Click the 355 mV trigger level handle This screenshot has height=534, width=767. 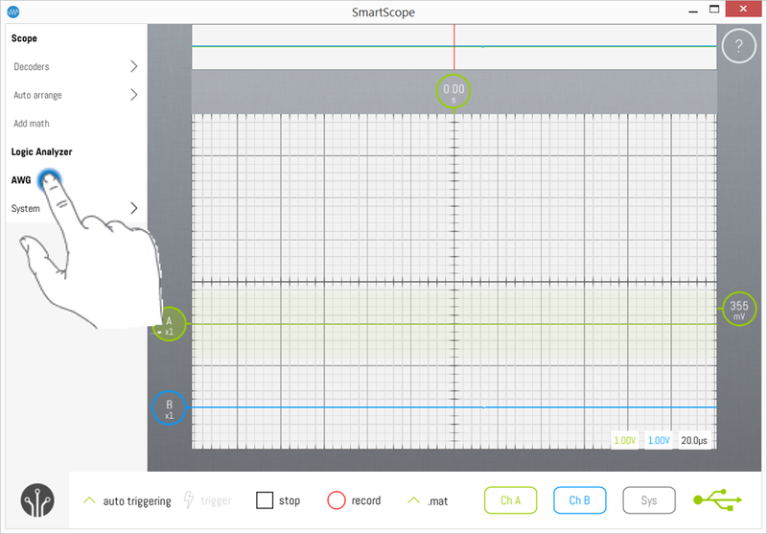(x=738, y=310)
